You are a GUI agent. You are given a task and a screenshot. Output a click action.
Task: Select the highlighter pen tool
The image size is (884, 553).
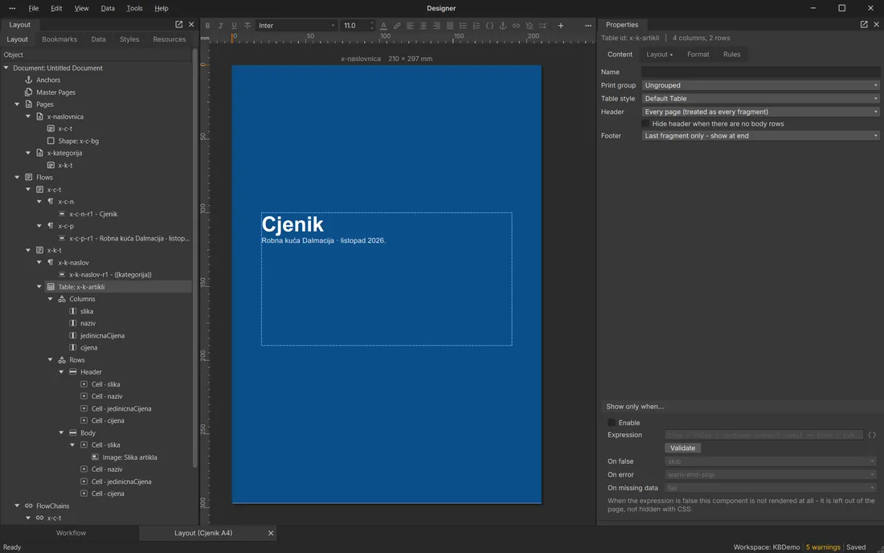(397, 26)
